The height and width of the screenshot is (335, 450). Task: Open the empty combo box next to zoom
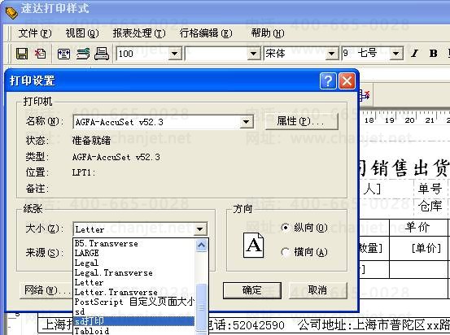(253, 54)
